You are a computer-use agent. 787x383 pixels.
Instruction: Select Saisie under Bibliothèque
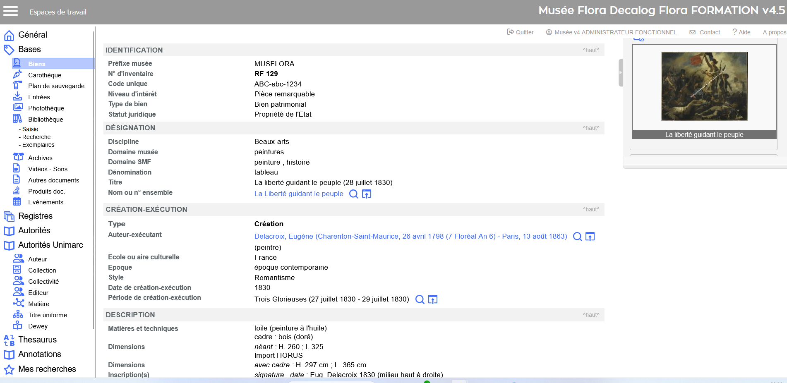coord(30,129)
